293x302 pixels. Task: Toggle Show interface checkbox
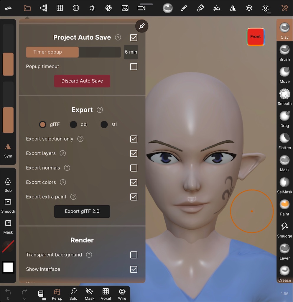(x=134, y=269)
